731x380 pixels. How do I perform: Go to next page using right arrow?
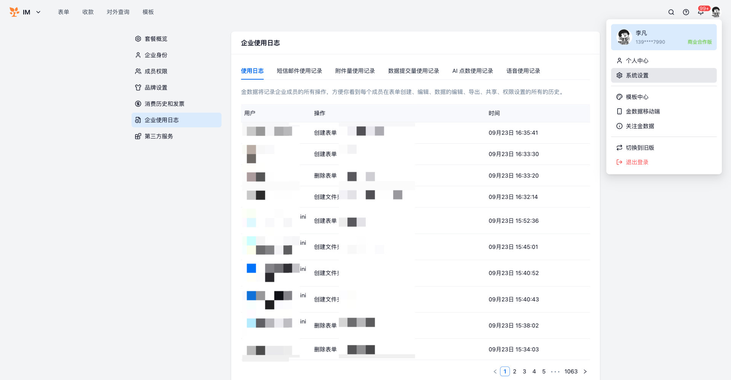click(x=585, y=372)
